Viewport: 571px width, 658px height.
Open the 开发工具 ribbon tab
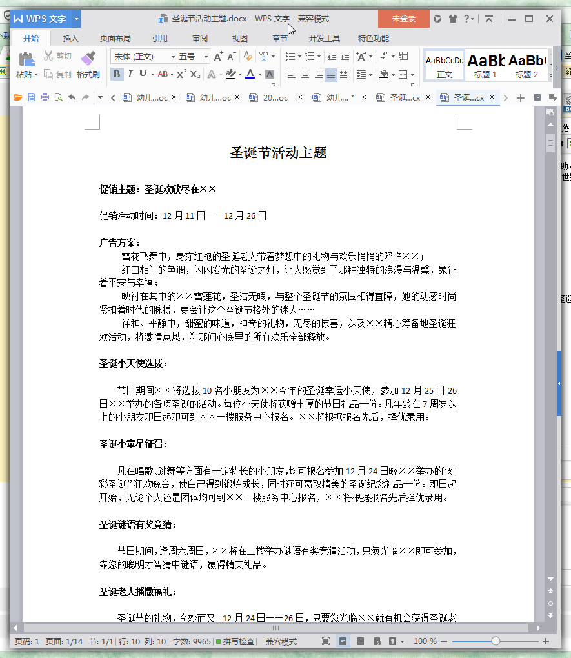coord(324,39)
